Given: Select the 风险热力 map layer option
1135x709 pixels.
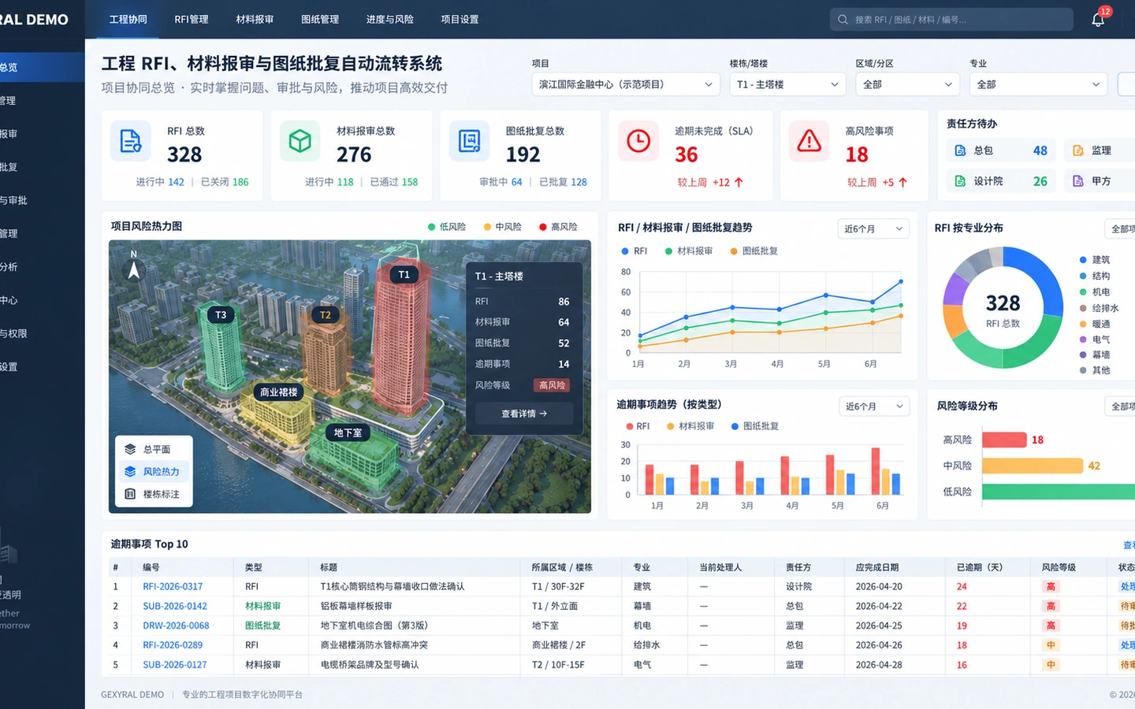Looking at the screenshot, I should [x=153, y=472].
